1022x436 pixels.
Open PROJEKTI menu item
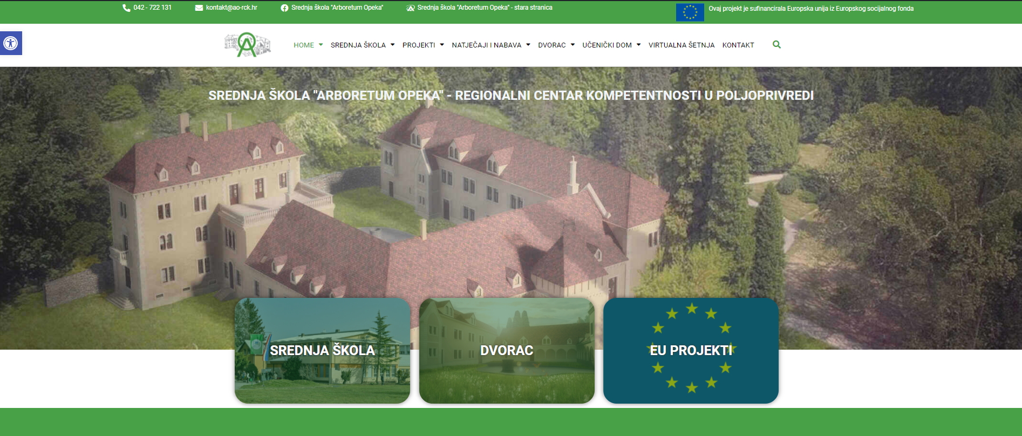point(419,45)
